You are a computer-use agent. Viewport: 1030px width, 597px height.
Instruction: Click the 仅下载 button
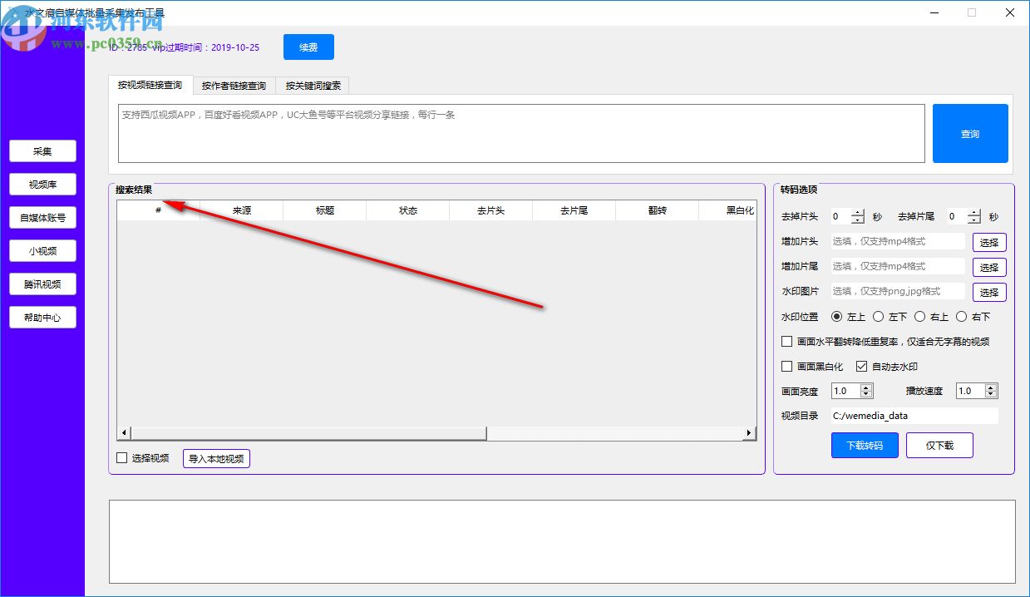pyautogui.click(x=939, y=445)
